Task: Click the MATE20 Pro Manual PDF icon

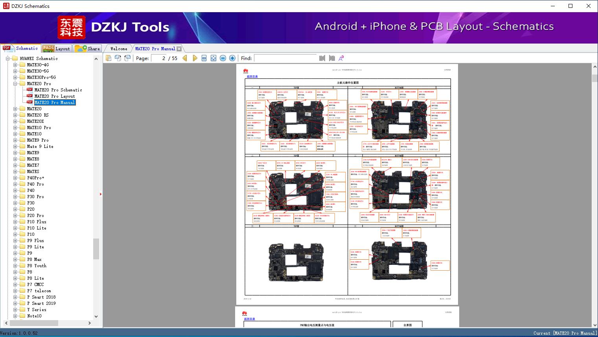Action: click(x=29, y=102)
